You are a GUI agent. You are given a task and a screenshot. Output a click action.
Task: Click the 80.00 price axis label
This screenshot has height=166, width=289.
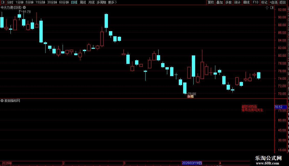click(x=282, y=56)
